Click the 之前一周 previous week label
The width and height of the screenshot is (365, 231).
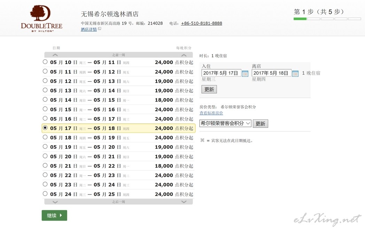click(x=118, y=55)
